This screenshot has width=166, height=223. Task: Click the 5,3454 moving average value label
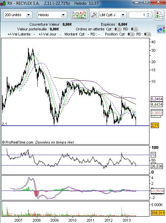(x=157, y=99)
